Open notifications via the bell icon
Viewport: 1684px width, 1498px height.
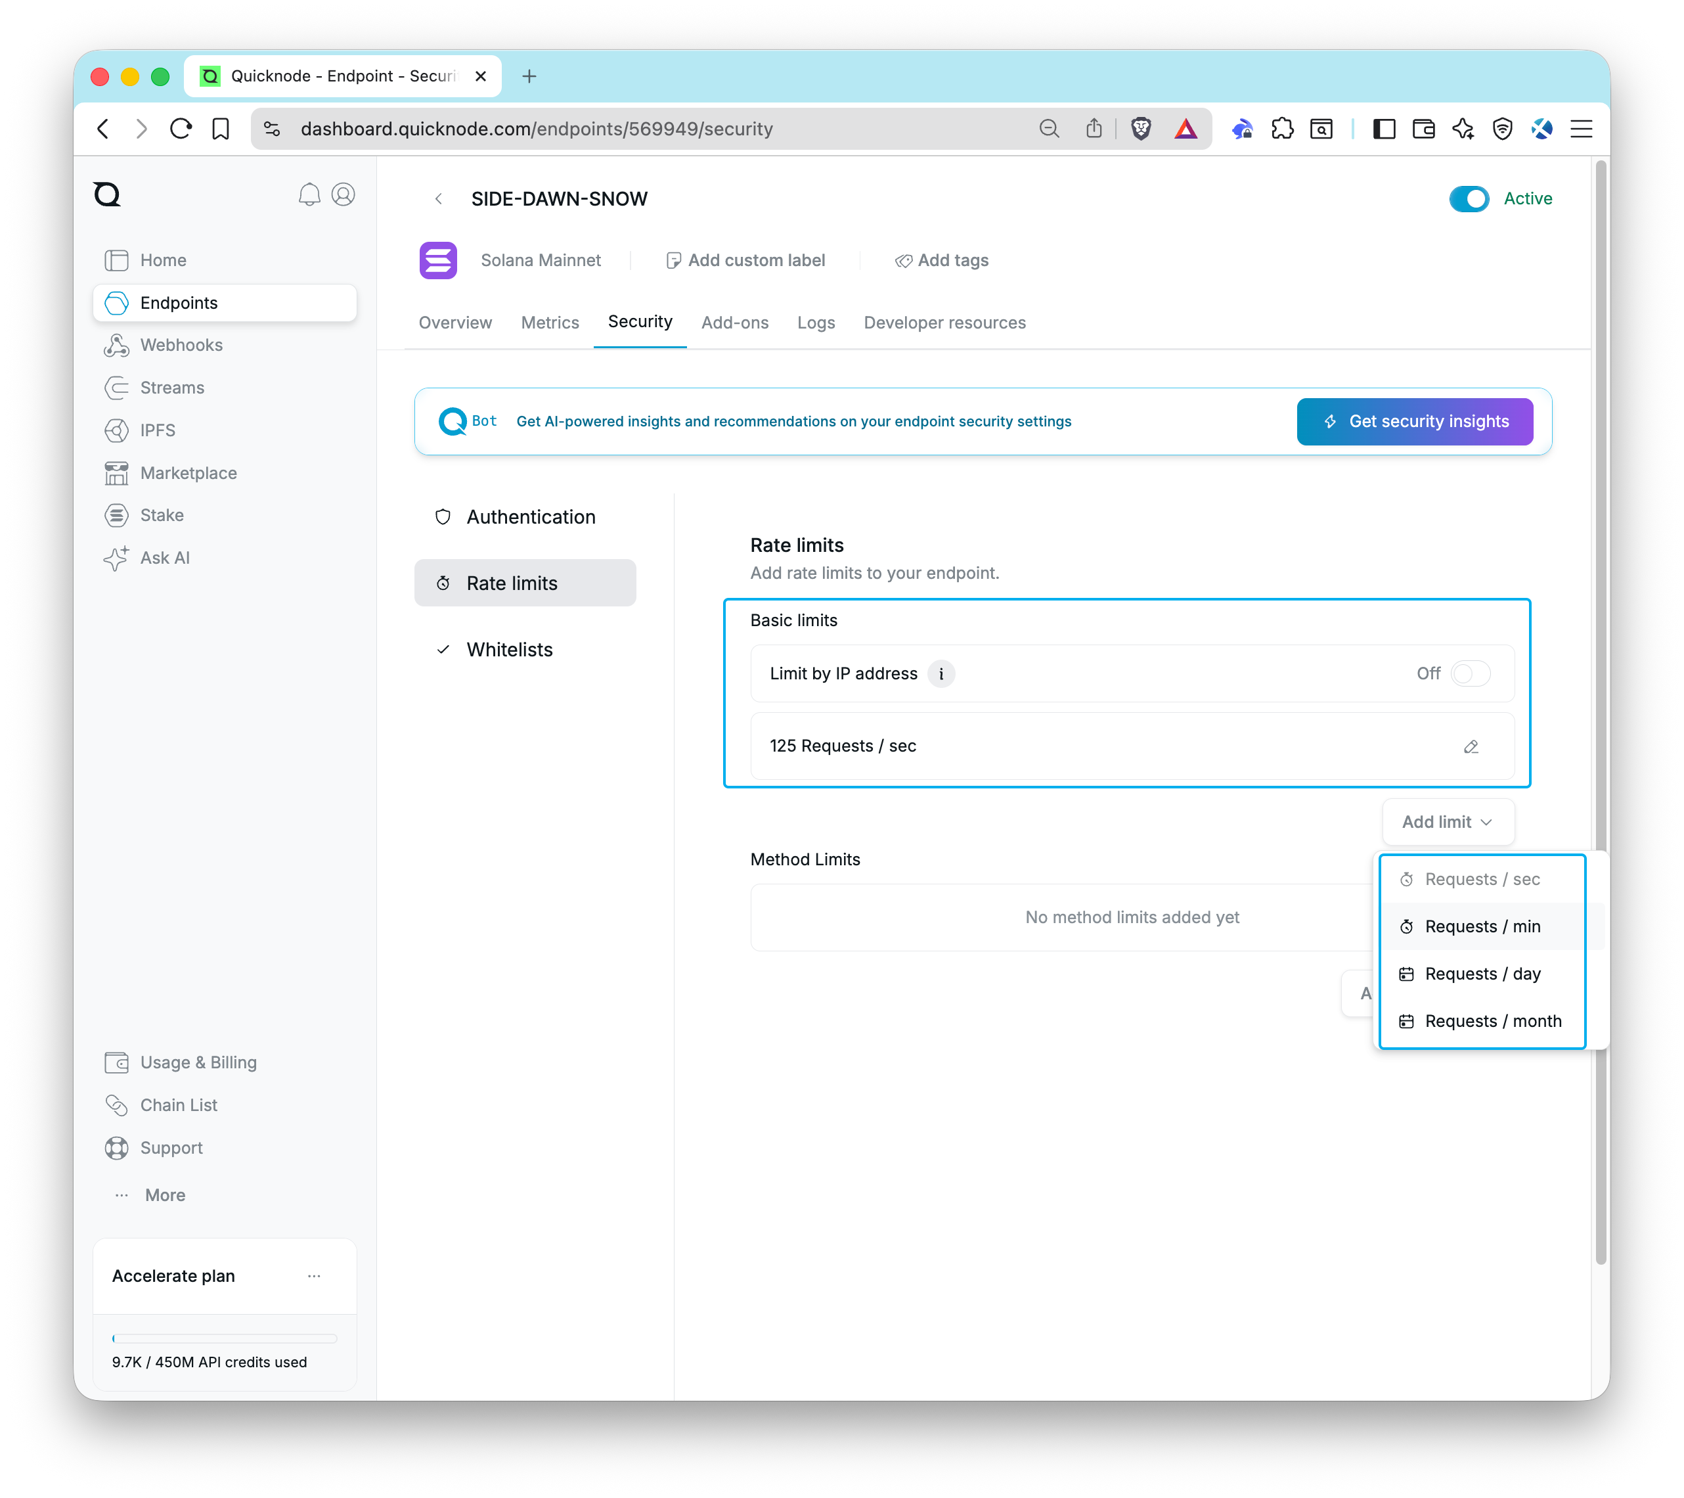click(x=309, y=195)
